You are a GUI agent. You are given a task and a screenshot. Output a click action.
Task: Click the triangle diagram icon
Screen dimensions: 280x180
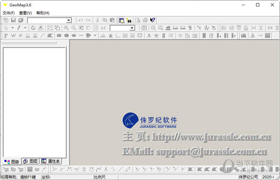252,36
